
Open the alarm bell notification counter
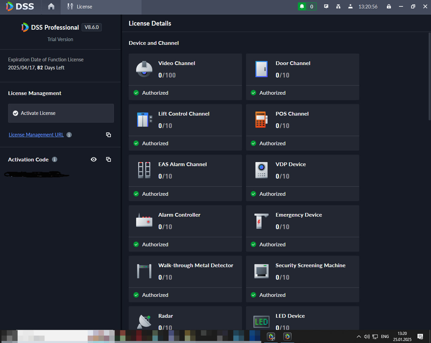pos(307,6)
